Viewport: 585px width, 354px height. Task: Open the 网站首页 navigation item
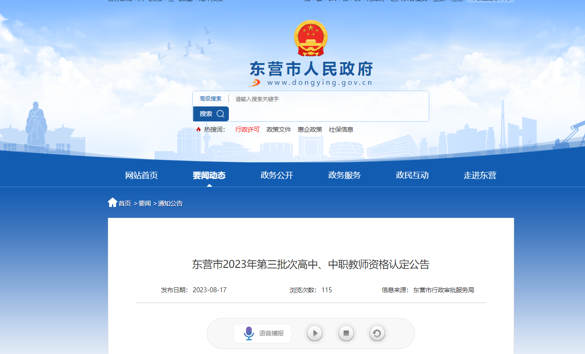click(141, 175)
